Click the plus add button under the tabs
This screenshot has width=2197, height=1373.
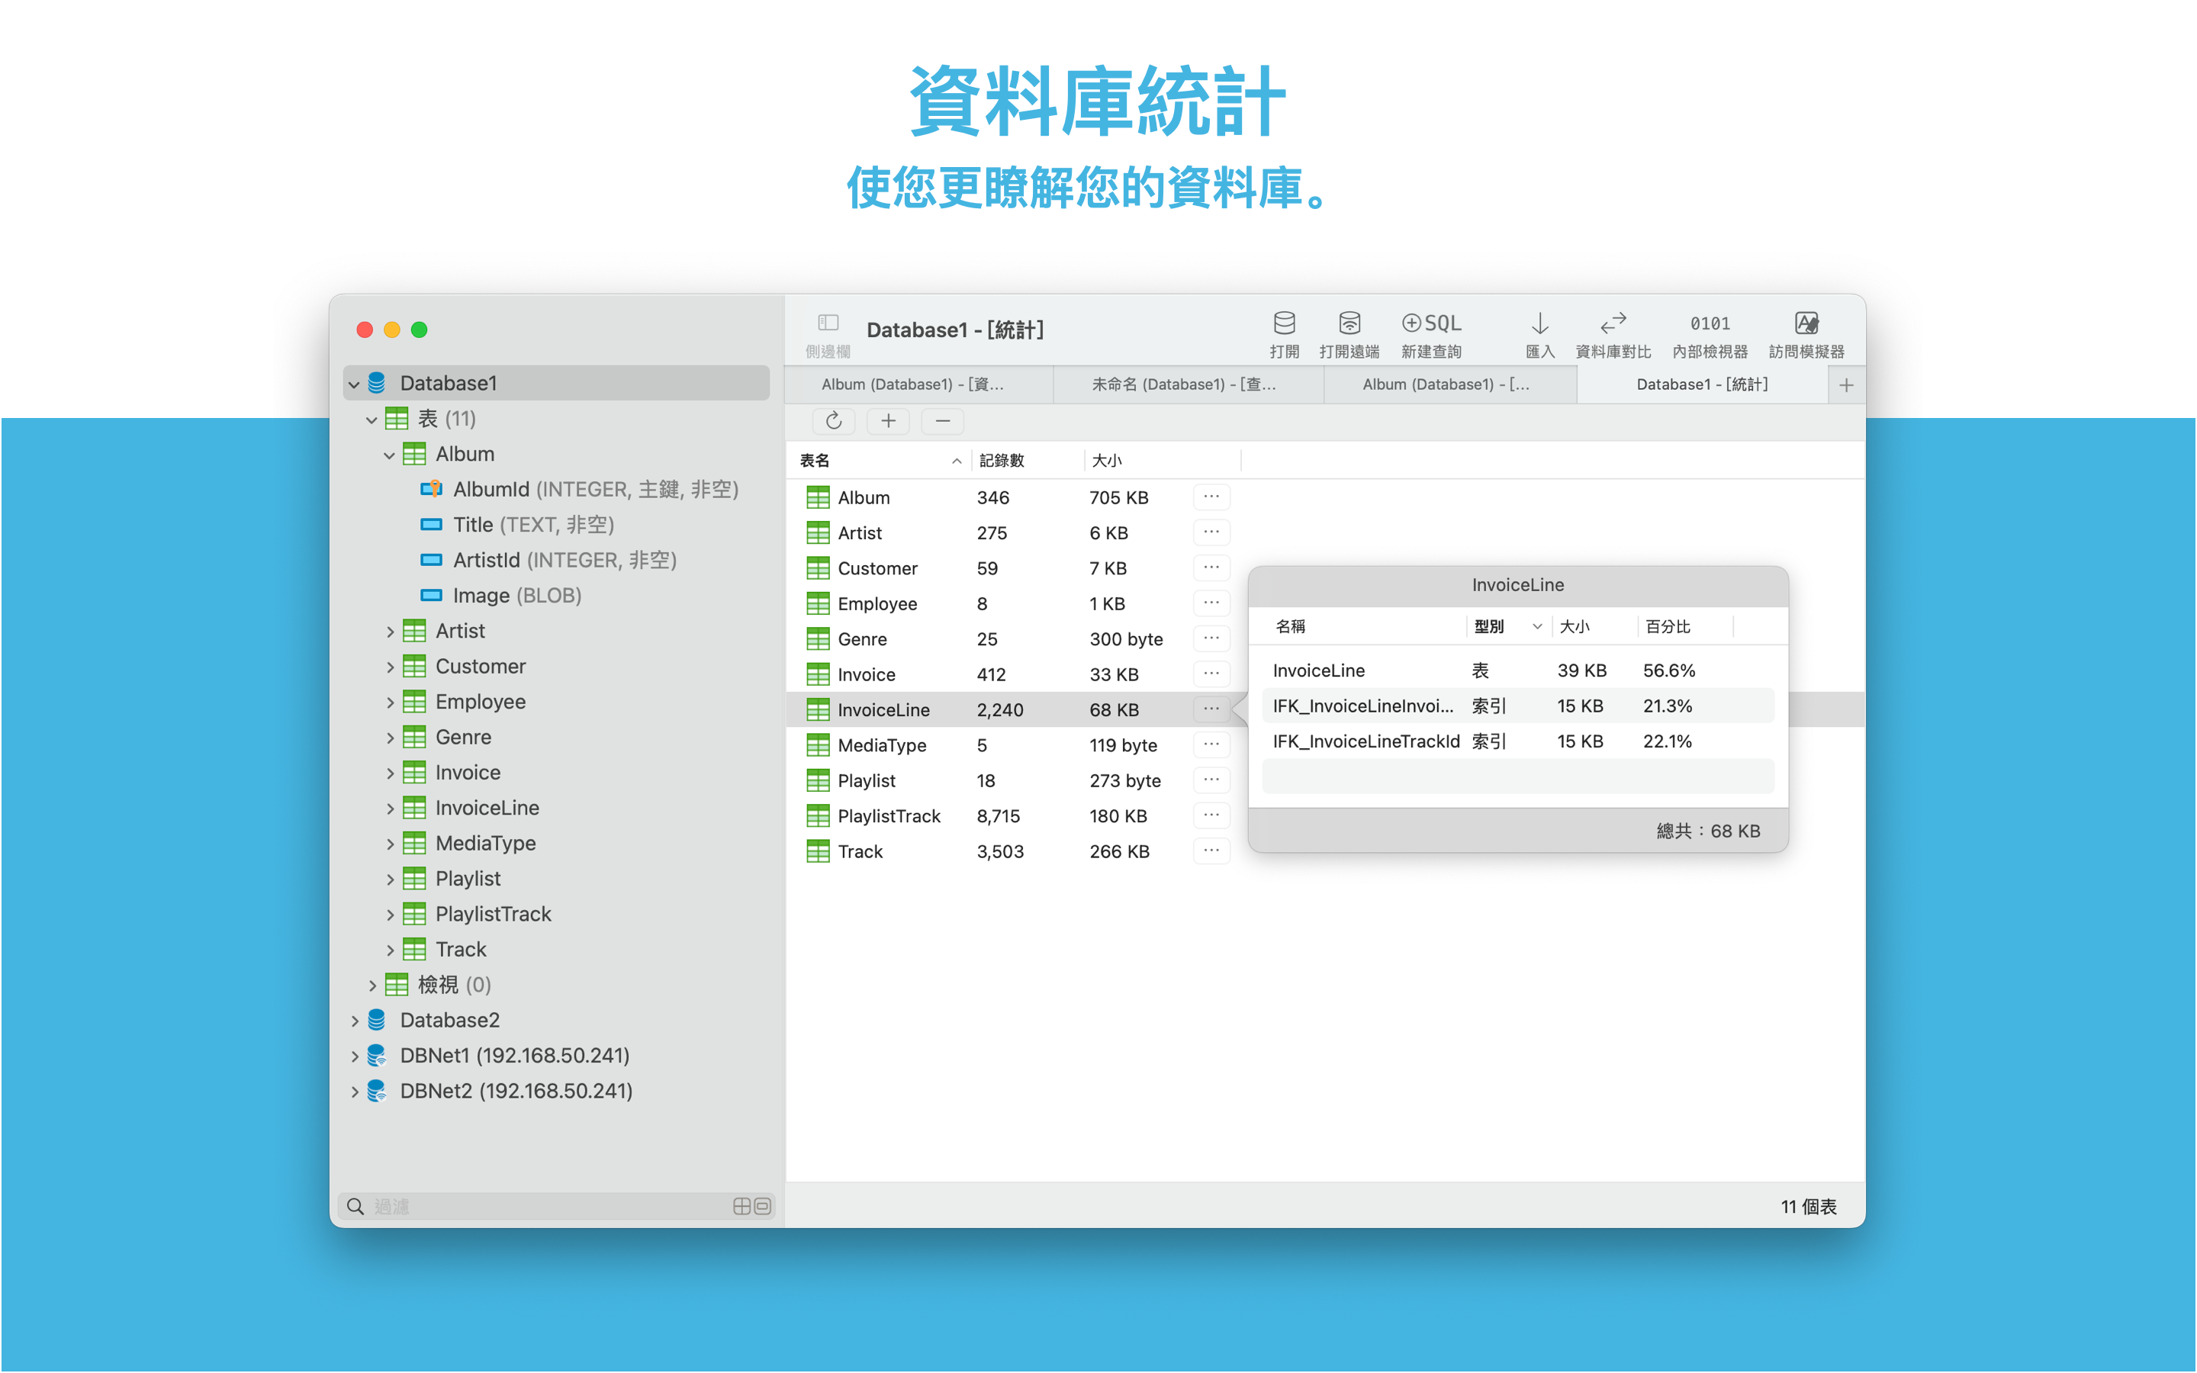[888, 421]
